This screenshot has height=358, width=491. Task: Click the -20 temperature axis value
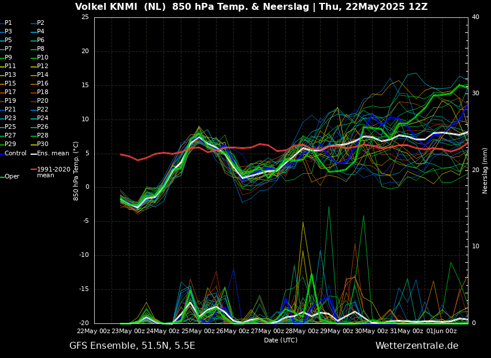click(x=84, y=323)
